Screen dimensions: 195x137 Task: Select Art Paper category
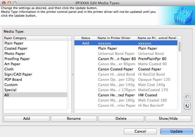pos(35,64)
